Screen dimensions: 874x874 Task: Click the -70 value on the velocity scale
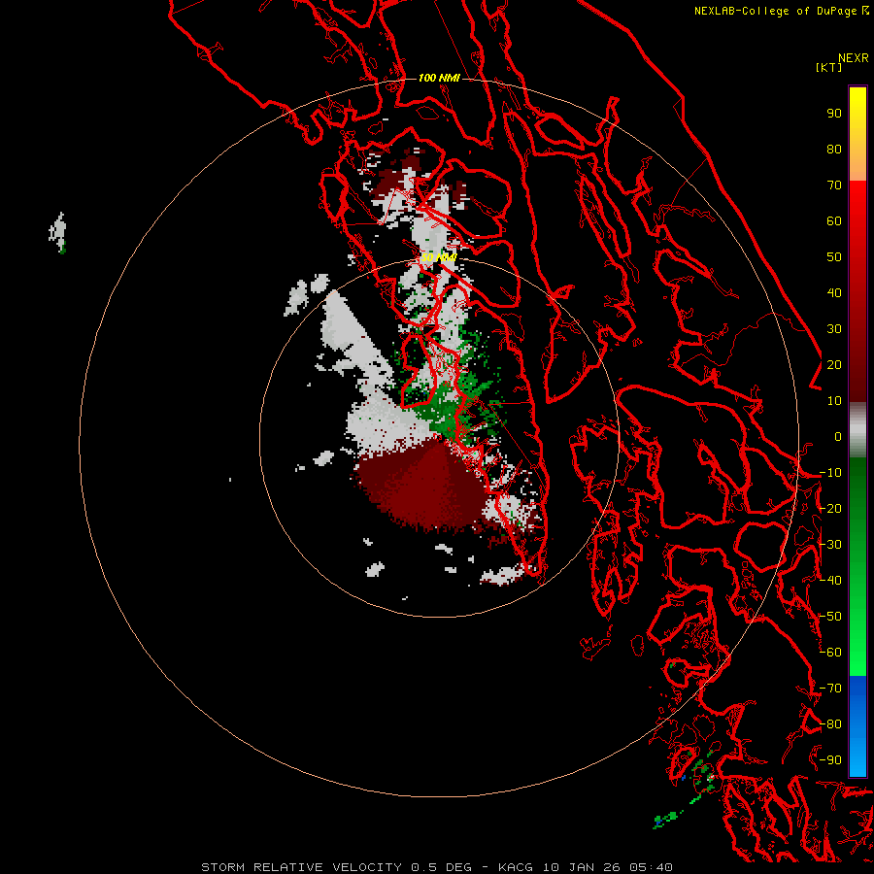tap(830, 689)
